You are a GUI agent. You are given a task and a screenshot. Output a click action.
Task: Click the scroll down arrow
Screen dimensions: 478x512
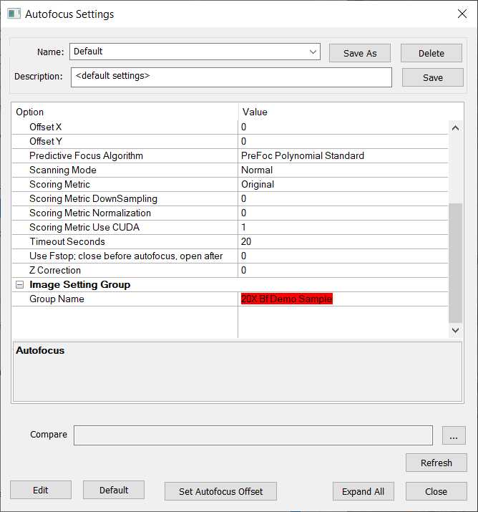(455, 330)
